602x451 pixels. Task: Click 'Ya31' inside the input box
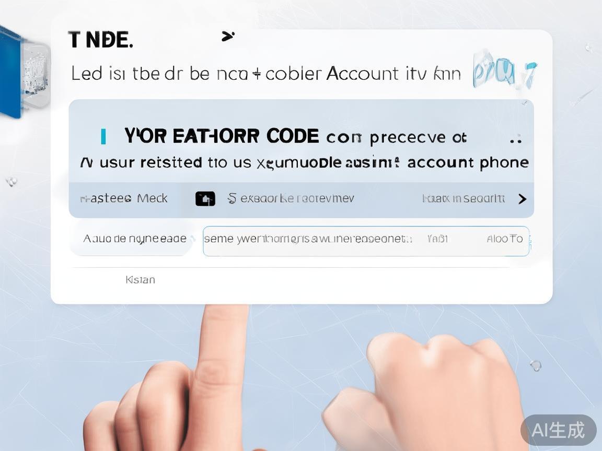click(x=438, y=239)
